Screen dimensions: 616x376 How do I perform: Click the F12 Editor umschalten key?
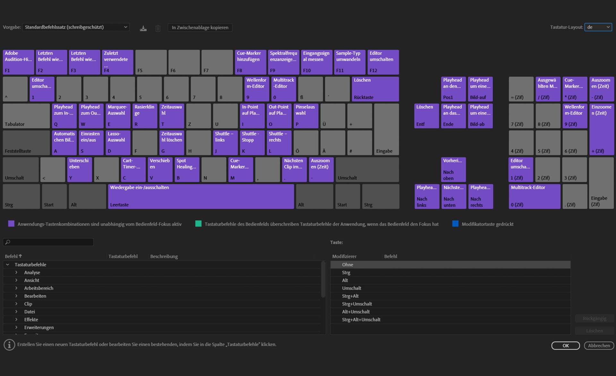click(383, 62)
